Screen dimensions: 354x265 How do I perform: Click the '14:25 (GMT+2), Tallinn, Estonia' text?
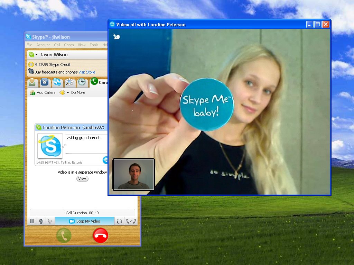coord(59,163)
